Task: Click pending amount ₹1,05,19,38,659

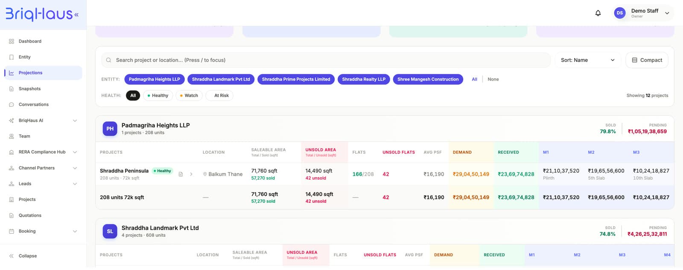Action: (x=647, y=132)
